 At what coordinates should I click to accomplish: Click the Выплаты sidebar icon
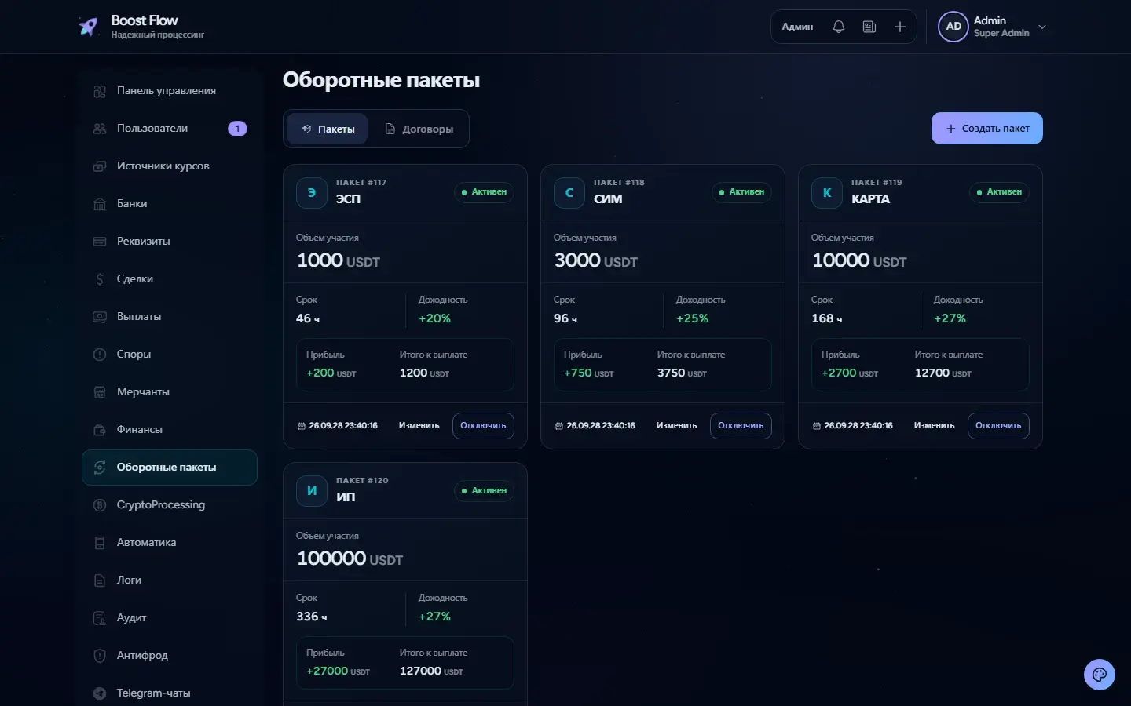[x=100, y=317]
